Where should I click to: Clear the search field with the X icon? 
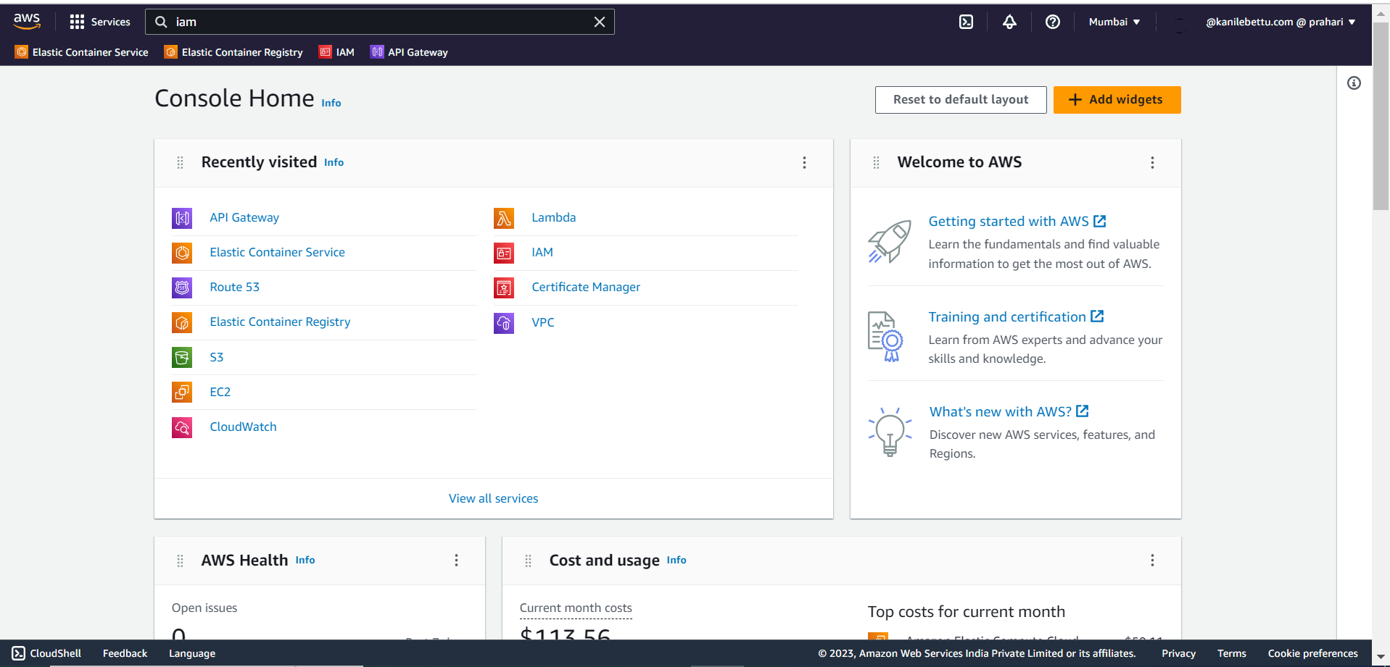600,22
